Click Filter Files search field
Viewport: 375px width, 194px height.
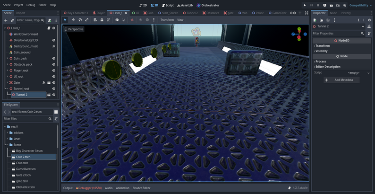tap(27, 119)
